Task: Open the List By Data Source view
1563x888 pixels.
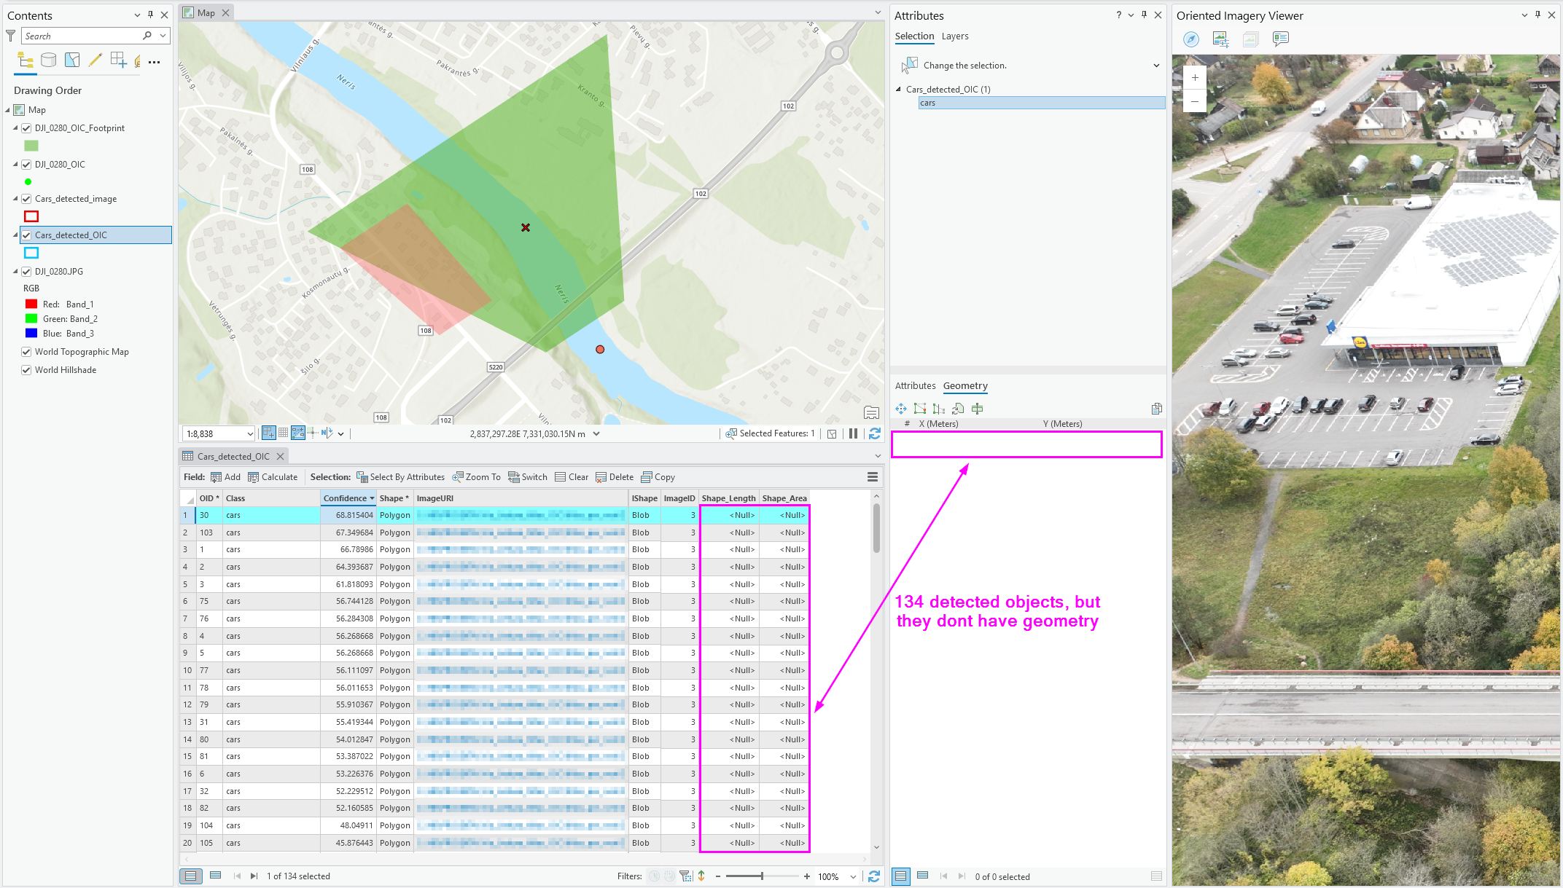Action: click(x=48, y=60)
